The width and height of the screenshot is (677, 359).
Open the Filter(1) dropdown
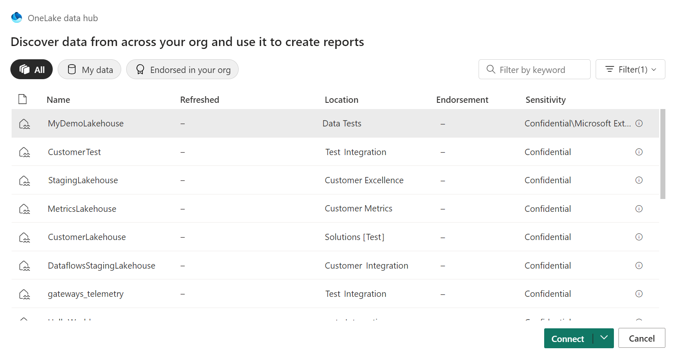pos(630,70)
